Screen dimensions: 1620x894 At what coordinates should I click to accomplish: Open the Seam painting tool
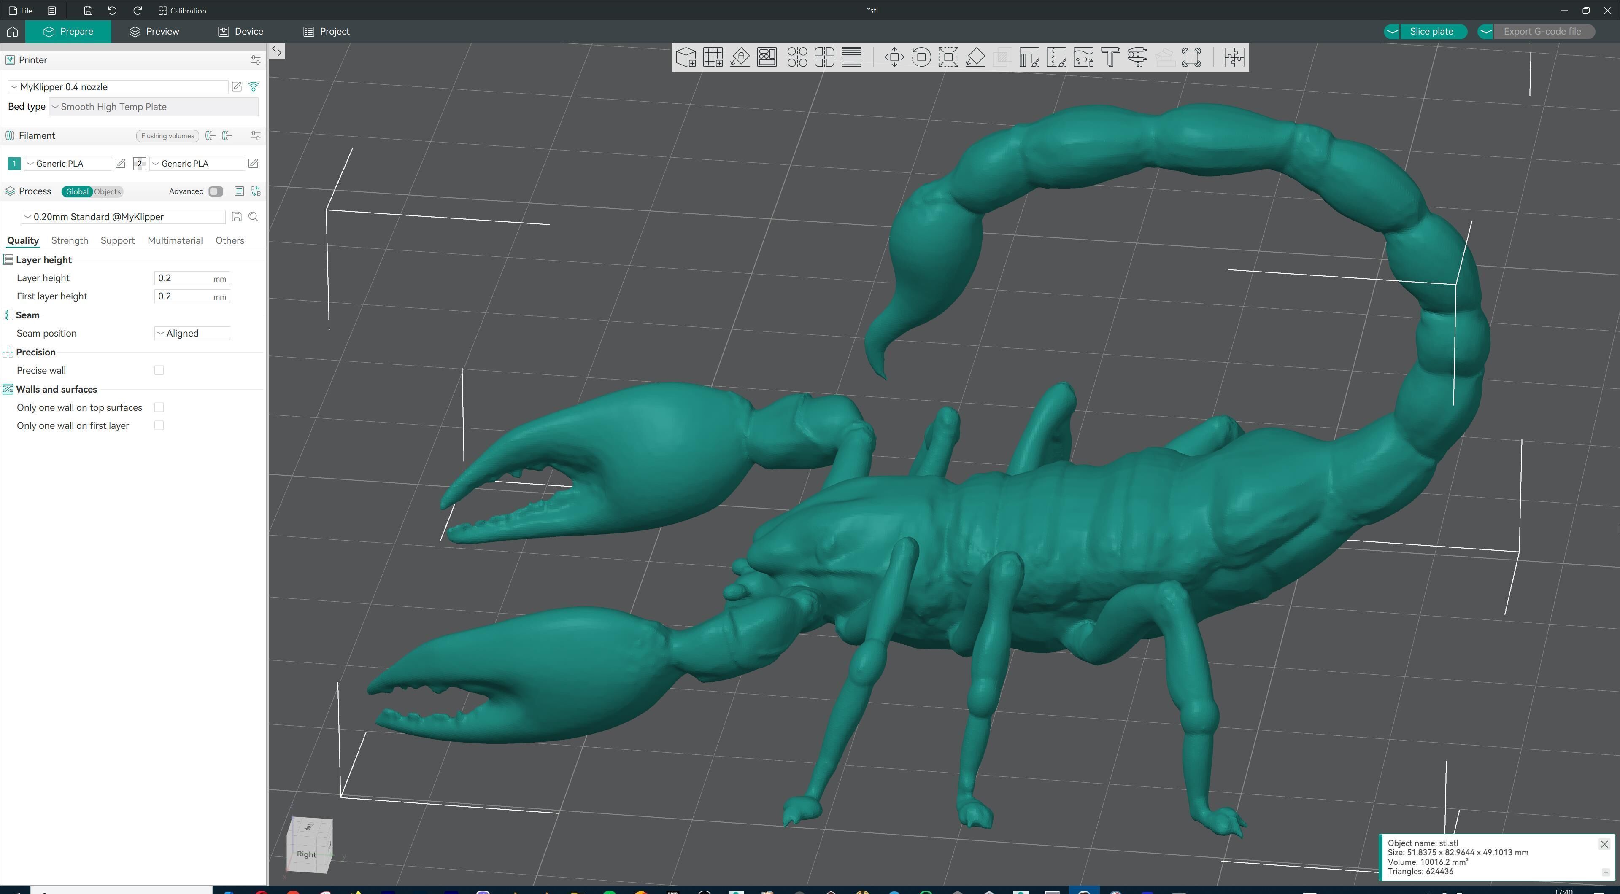point(1056,57)
